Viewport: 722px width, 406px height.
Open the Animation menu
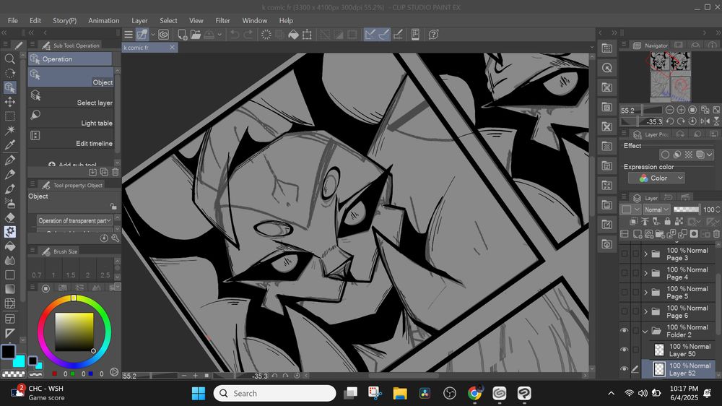click(104, 21)
